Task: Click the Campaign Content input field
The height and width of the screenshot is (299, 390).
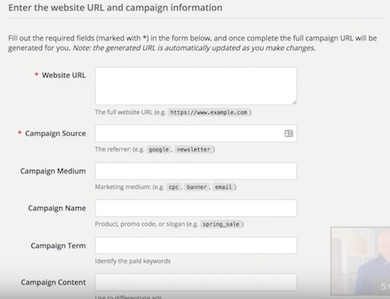Action: pyautogui.click(x=196, y=282)
